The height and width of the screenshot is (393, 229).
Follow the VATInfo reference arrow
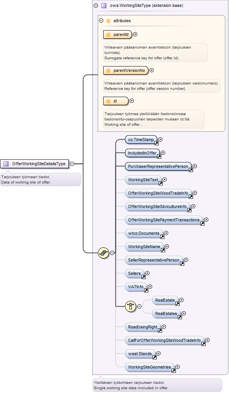tap(146, 290)
